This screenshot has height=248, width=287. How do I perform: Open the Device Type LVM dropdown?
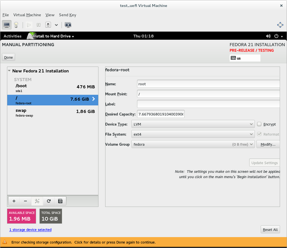[x=193, y=124]
